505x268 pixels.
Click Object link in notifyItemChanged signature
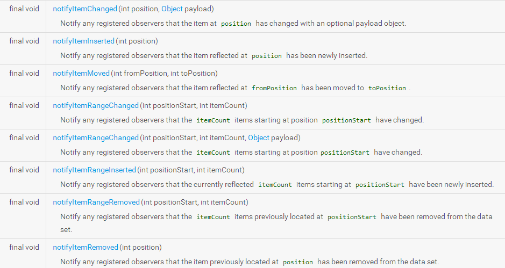pyautogui.click(x=172, y=9)
